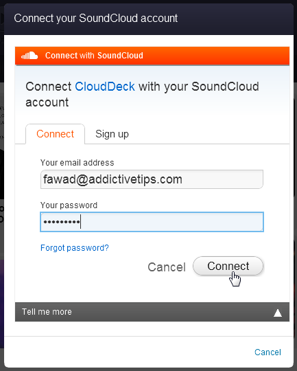Click the rounded Connect button

point(228,266)
